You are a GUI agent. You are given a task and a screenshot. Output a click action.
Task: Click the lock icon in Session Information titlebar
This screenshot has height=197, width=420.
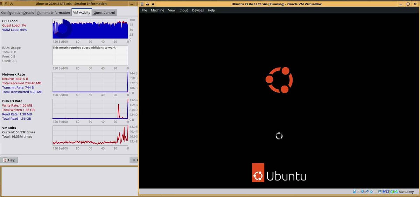point(6,4)
